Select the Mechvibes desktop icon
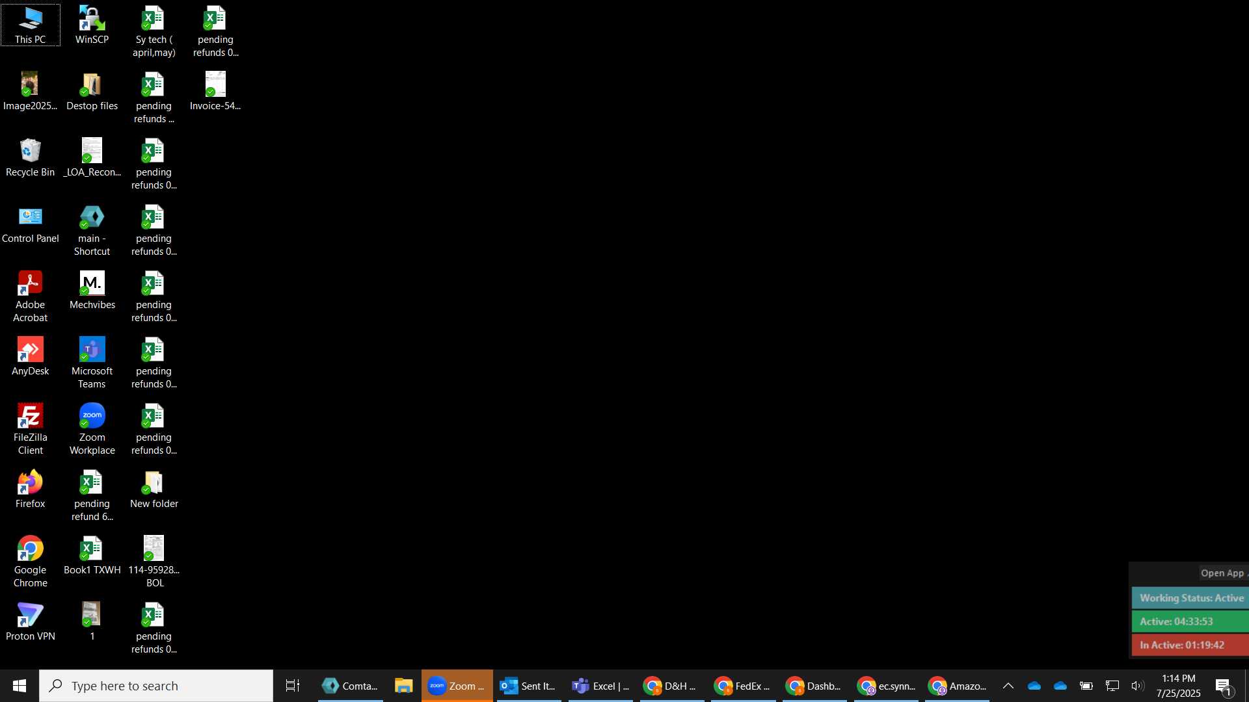The width and height of the screenshot is (1249, 702). [92, 291]
